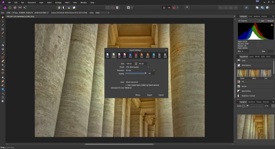Select the EXR export format icon

click(159, 55)
